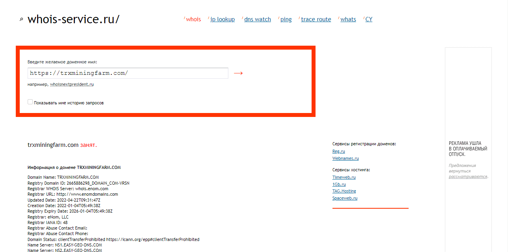Viewport: 508px width, 252px height.
Task: Open the CY menu link
Action: (369, 19)
